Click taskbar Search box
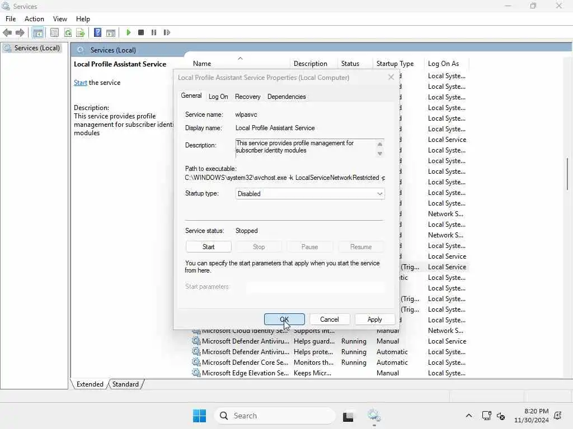This screenshot has width=573, height=429. click(275, 416)
